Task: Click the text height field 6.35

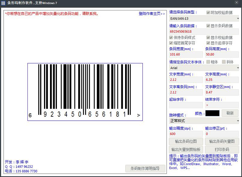Action: pos(222,80)
